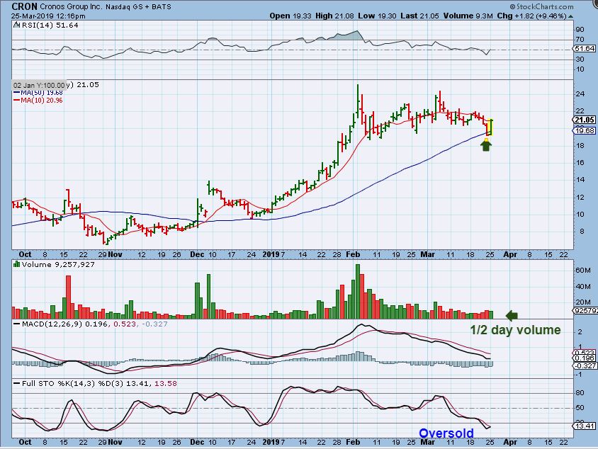Click the Low 19.30 value
Screen dimensions: 598x449
pos(377,16)
